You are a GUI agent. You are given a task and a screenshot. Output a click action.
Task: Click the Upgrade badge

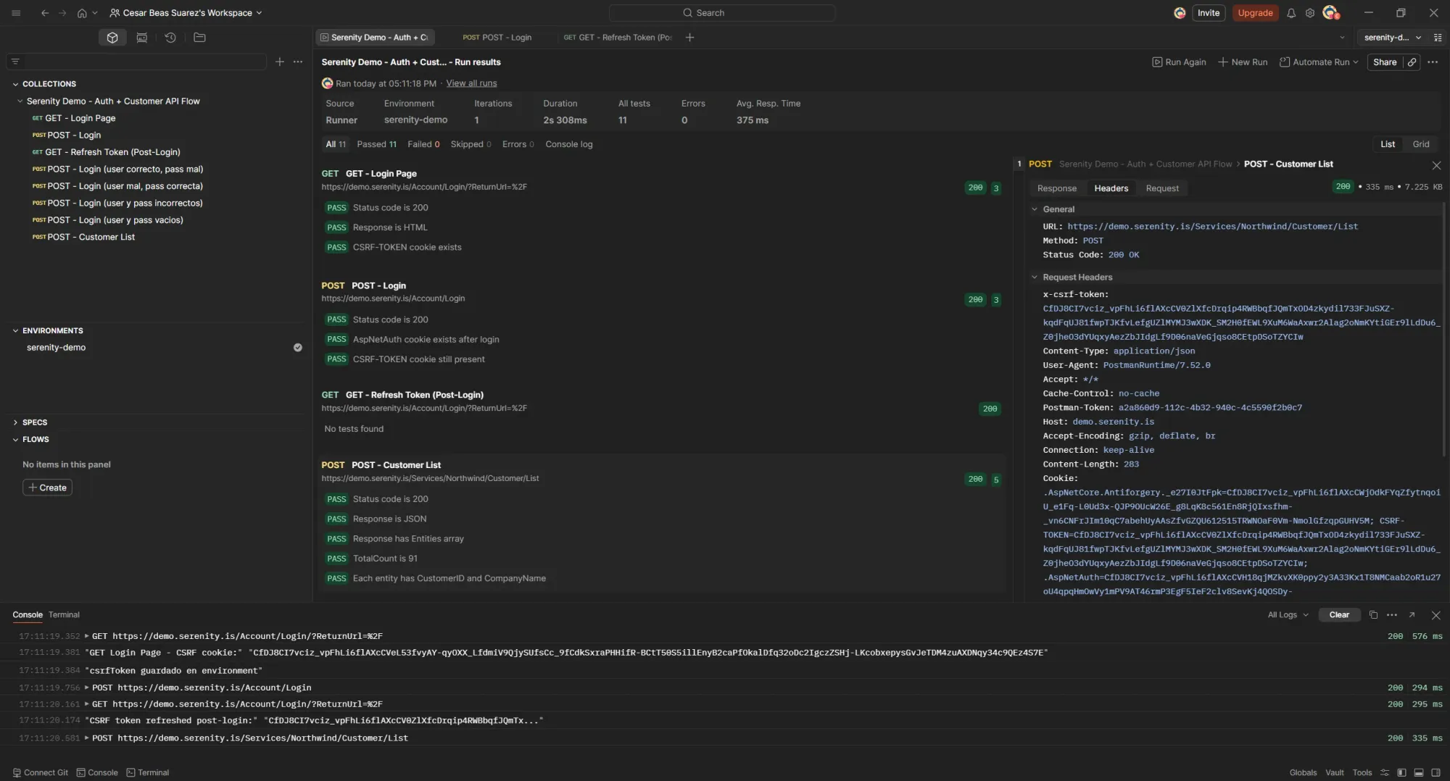pos(1255,12)
